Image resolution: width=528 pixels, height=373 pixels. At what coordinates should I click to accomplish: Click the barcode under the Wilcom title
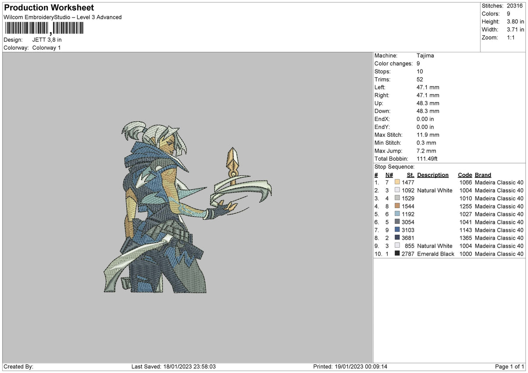click(x=44, y=29)
